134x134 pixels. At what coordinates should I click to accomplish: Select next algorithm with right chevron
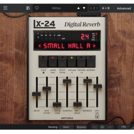tap(94, 46)
